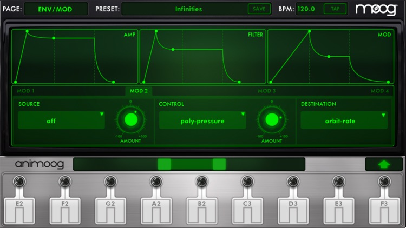The height and width of the screenshot is (228, 406).
Task: Select the AMP envelope sustain point
Action: 54,38
